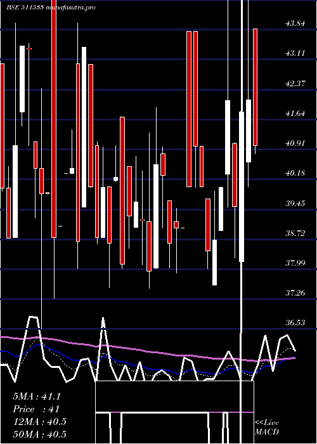This screenshot has height=444, width=317.
Task: Click the BSE 511533 munafasutra.pro chart title
Action: [x=51, y=8]
